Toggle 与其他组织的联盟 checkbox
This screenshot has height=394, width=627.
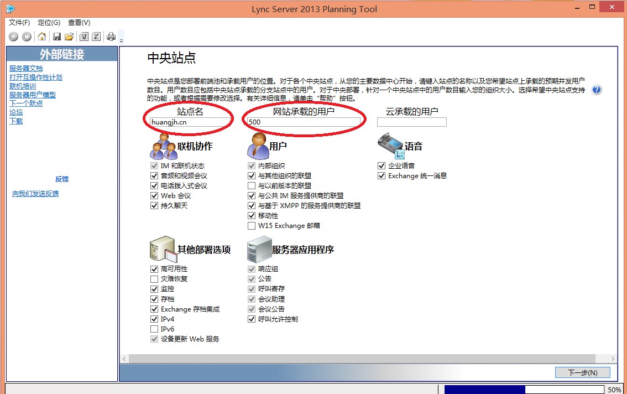pos(252,176)
